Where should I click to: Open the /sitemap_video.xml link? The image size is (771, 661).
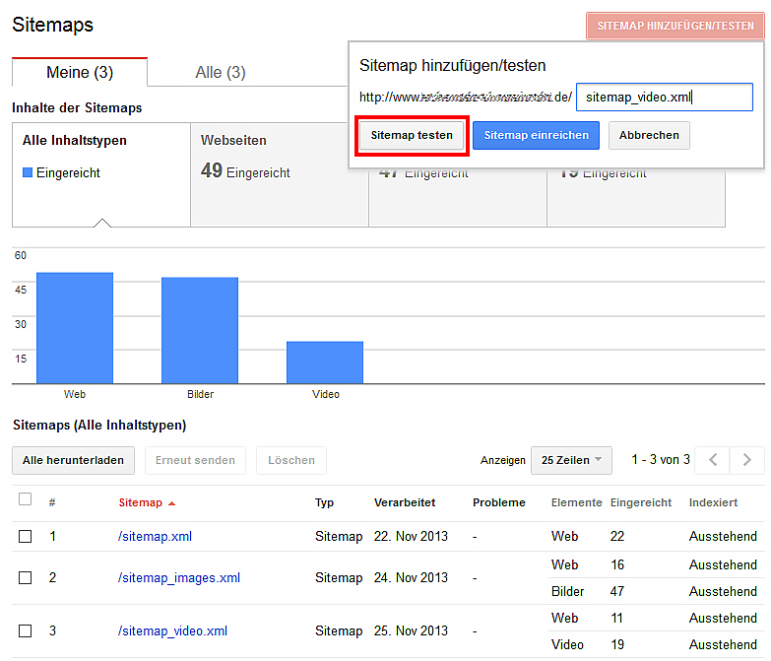point(172,631)
